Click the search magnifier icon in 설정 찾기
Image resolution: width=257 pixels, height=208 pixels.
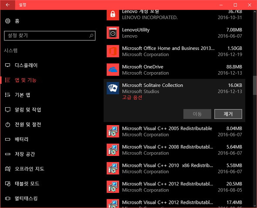(x=91, y=36)
